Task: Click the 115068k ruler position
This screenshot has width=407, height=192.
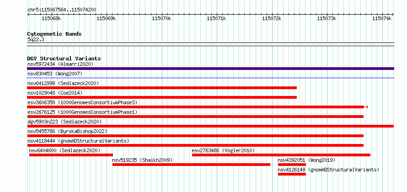Action: (x=51, y=18)
